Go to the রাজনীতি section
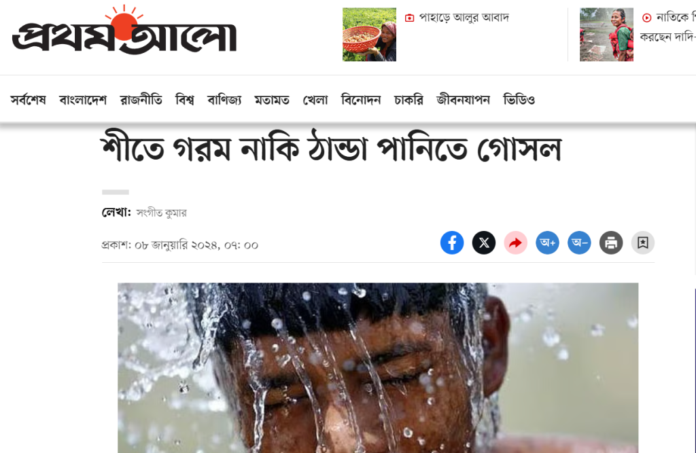This screenshot has height=453, width=696. pos(141,100)
